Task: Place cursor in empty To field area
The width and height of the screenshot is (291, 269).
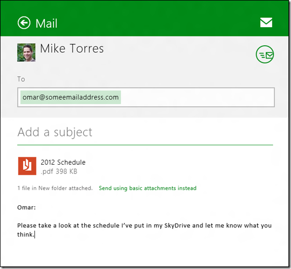Action: 197,97
